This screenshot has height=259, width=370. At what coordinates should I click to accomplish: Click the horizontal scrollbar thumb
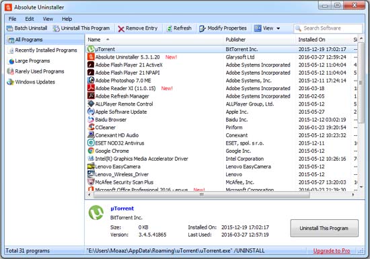pyautogui.click(x=202, y=195)
